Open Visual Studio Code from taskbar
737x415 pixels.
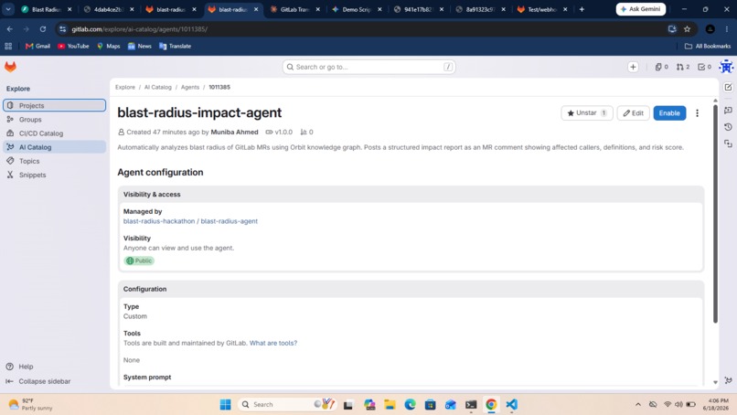tap(512, 404)
